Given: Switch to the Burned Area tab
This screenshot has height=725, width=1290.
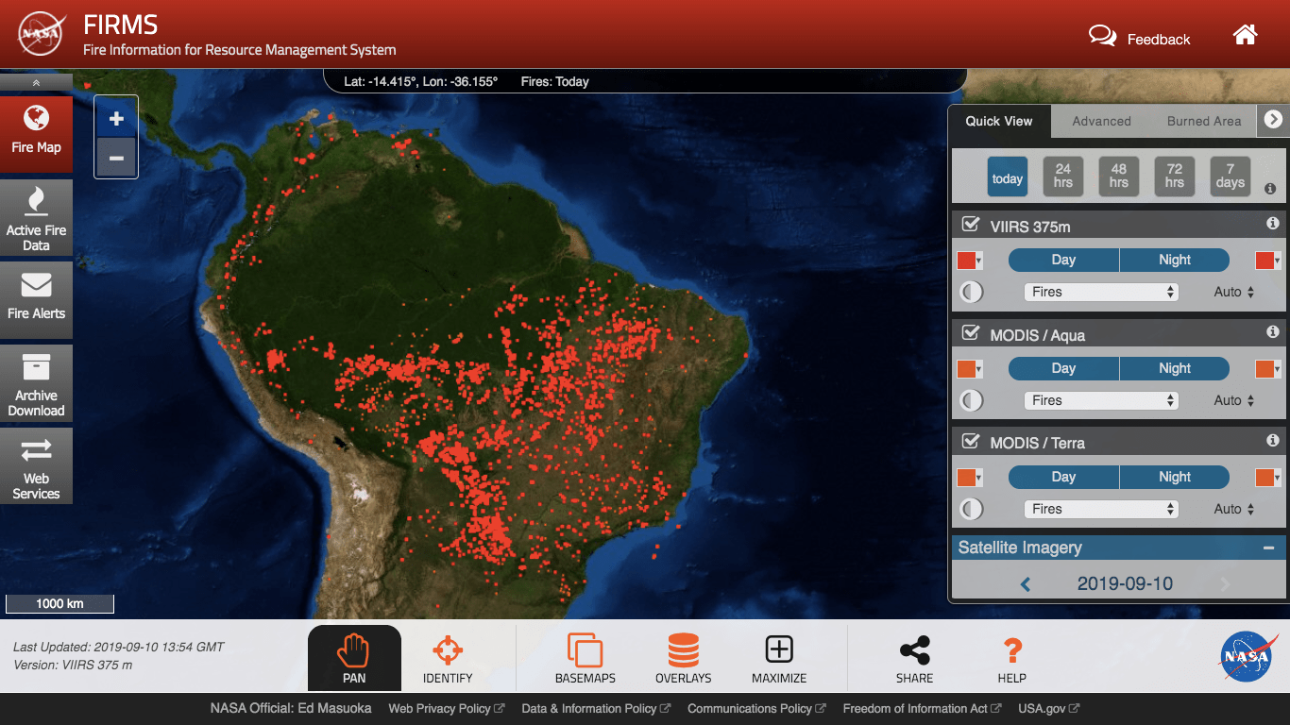Looking at the screenshot, I should 1203,121.
